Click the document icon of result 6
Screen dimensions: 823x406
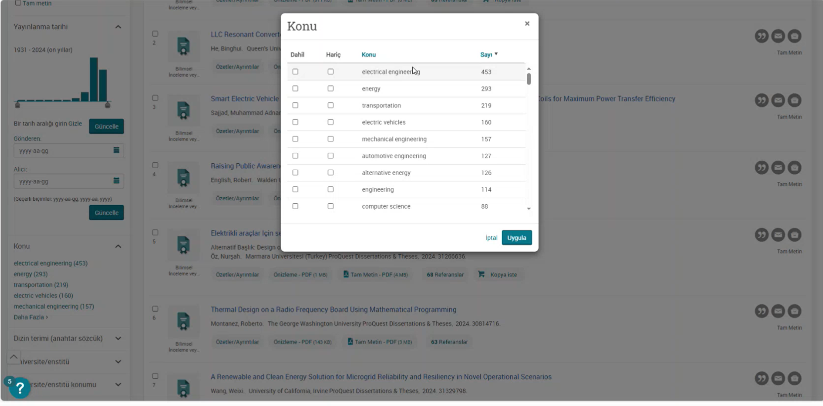pyautogui.click(x=183, y=321)
